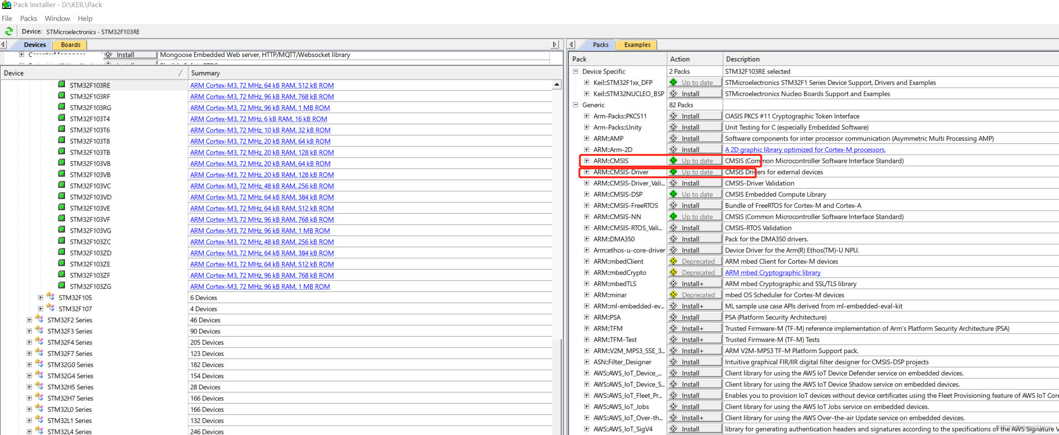Click the diamond icon for ARM::CMSIS-FreeRTOS
This screenshot has width=1059, height=435.
point(674,205)
